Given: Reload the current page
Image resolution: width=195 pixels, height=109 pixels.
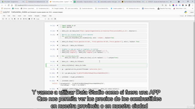Looking at the screenshot, I should (x=9, y=5).
